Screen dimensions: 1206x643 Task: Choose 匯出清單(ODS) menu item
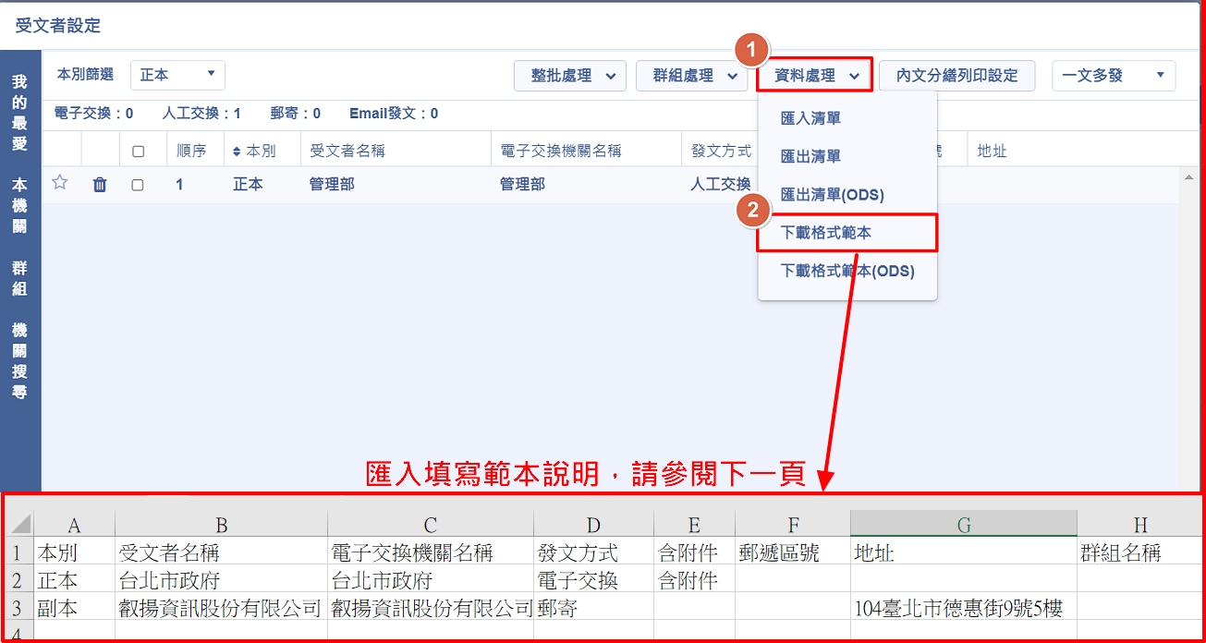coord(832,195)
